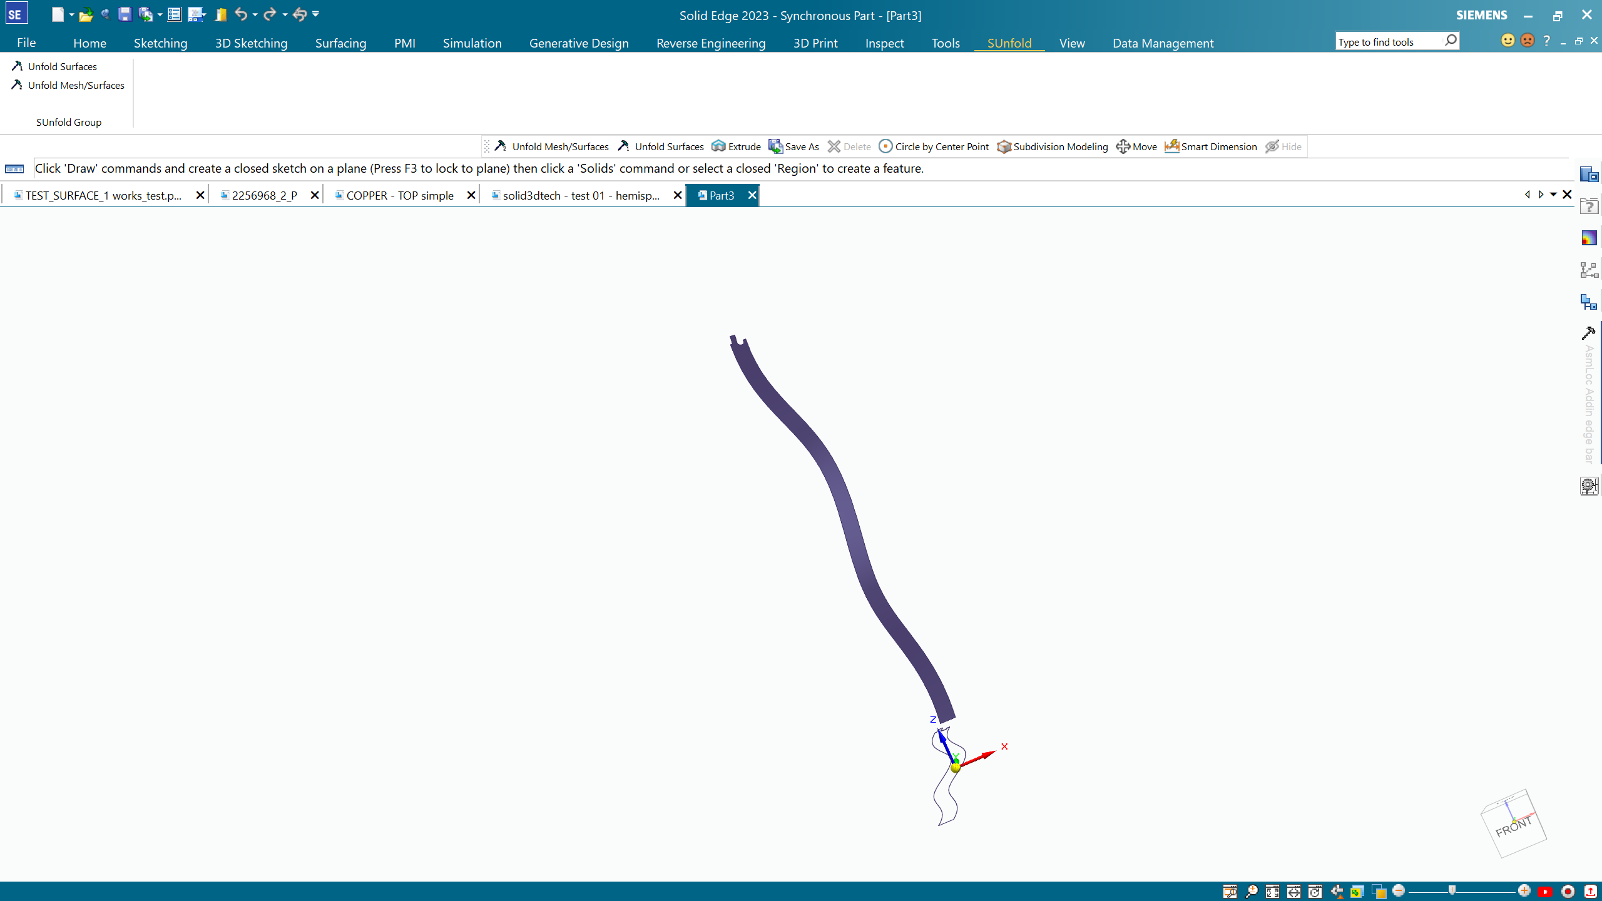
Task: Click the Save floppy disk icon
Action: 125,14
